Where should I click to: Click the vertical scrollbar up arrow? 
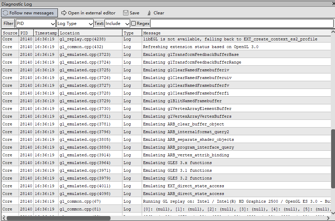click(x=333, y=32)
